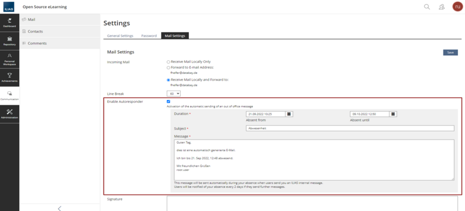Click the Settings page heading

[117, 23]
